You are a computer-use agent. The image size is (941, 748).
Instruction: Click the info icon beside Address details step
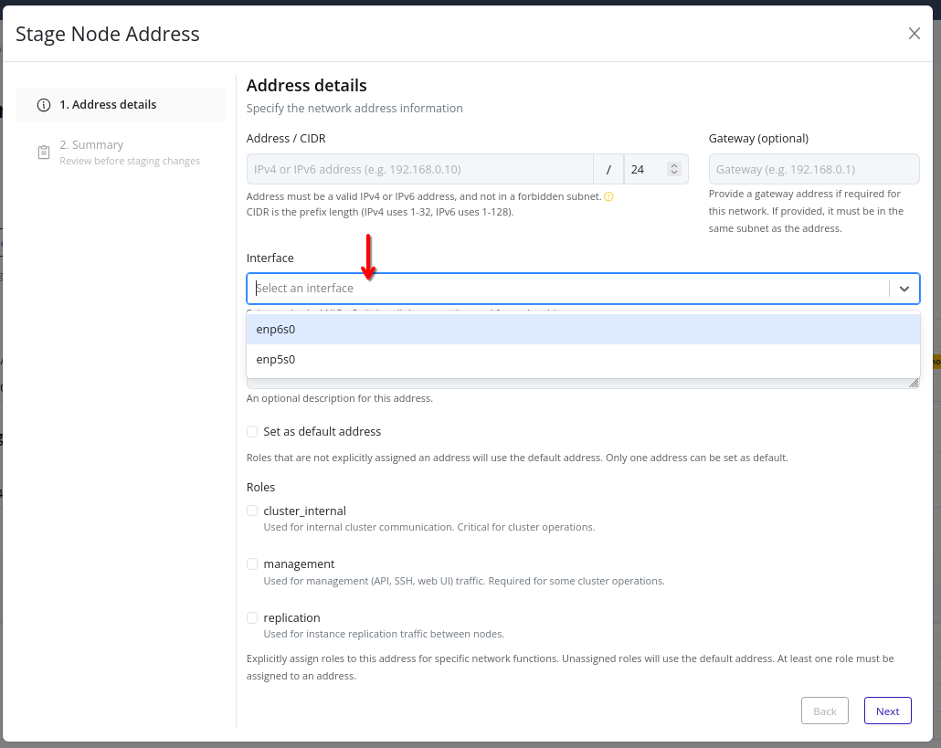(x=44, y=104)
